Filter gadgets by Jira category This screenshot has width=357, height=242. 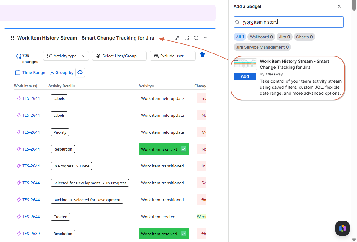284,37
